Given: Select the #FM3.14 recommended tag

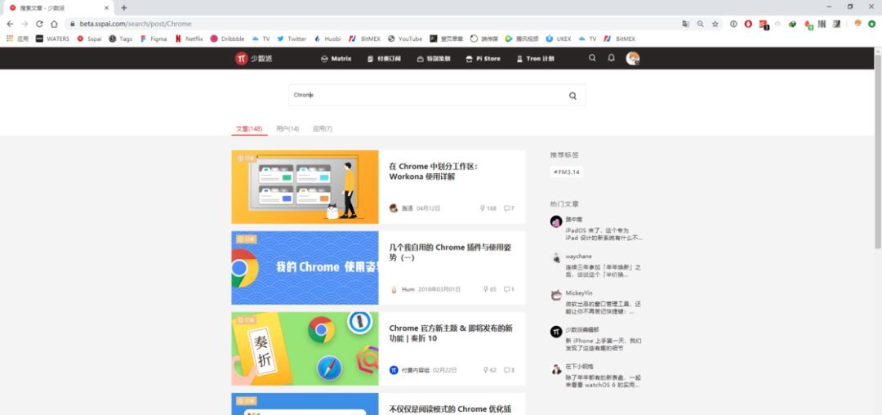Looking at the screenshot, I should (x=567, y=172).
